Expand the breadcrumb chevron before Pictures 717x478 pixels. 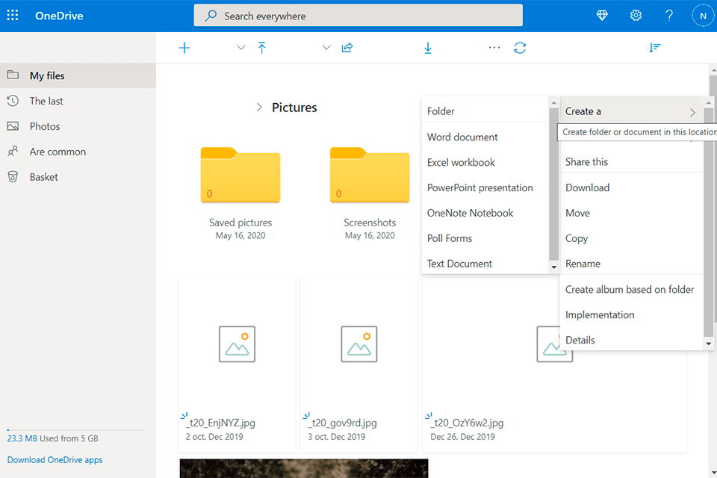pyautogui.click(x=259, y=108)
